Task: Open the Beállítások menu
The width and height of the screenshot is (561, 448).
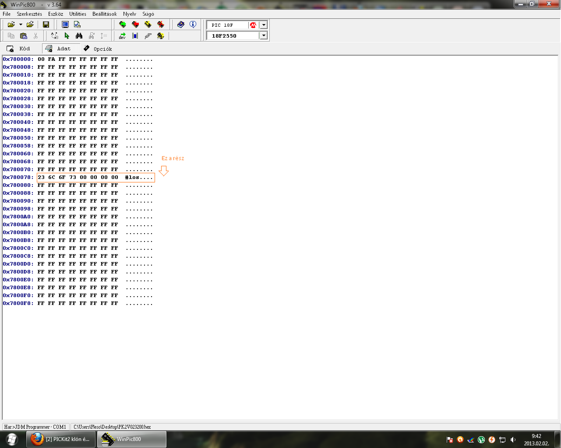Action: click(x=105, y=14)
